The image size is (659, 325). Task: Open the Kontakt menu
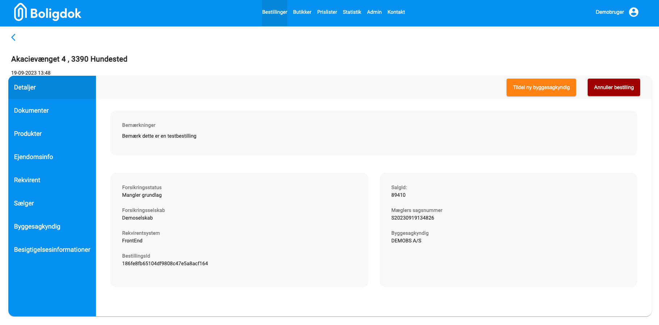click(x=396, y=12)
